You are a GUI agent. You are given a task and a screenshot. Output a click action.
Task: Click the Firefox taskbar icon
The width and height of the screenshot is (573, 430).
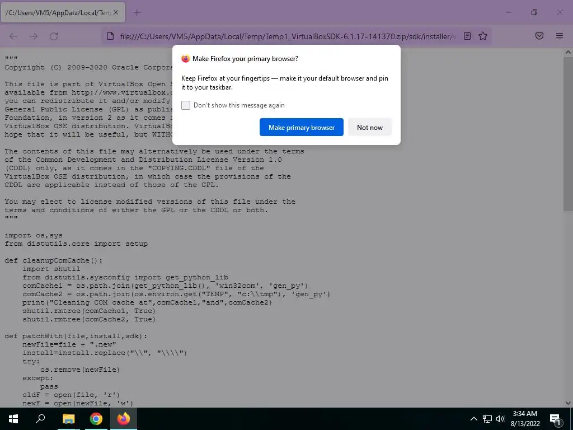124,419
